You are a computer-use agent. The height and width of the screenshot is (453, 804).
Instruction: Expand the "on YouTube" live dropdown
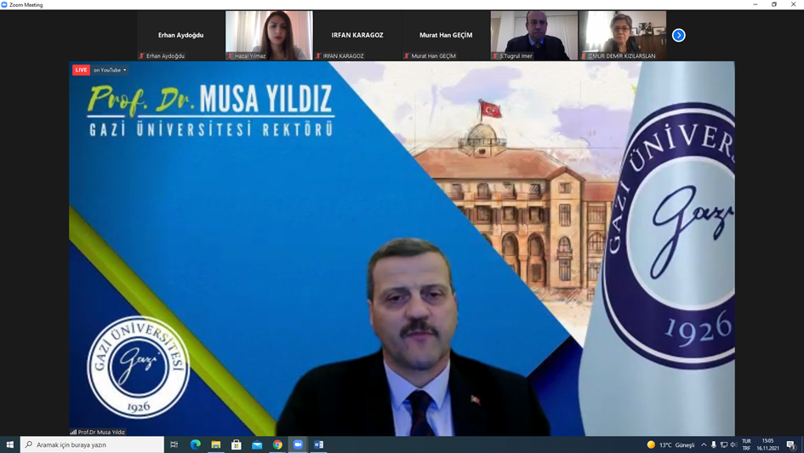point(110,70)
